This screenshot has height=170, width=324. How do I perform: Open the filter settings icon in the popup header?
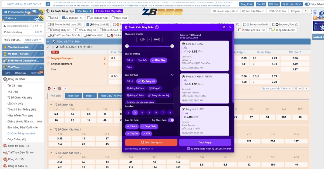pos(224,27)
